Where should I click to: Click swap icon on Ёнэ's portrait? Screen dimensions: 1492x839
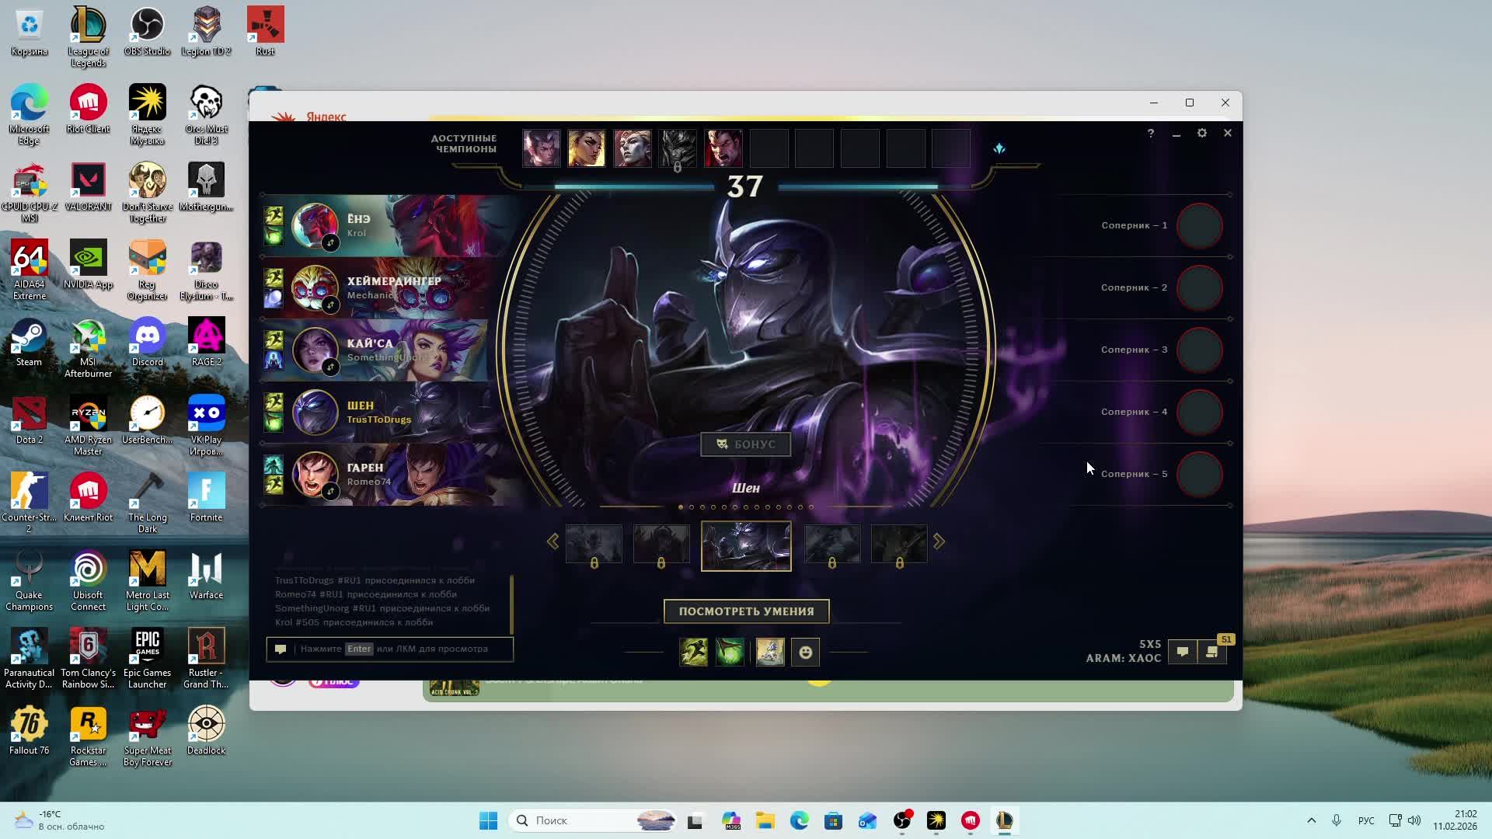click(x=330, y=243)
